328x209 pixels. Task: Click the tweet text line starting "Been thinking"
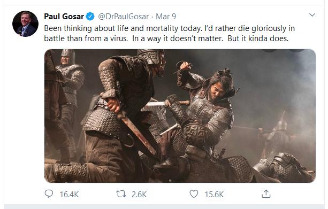click(x=170, y=28)
